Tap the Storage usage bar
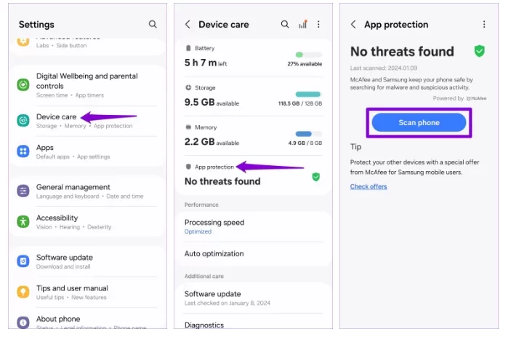This screenshot has height=337, width=511. [x=308, y=95]
